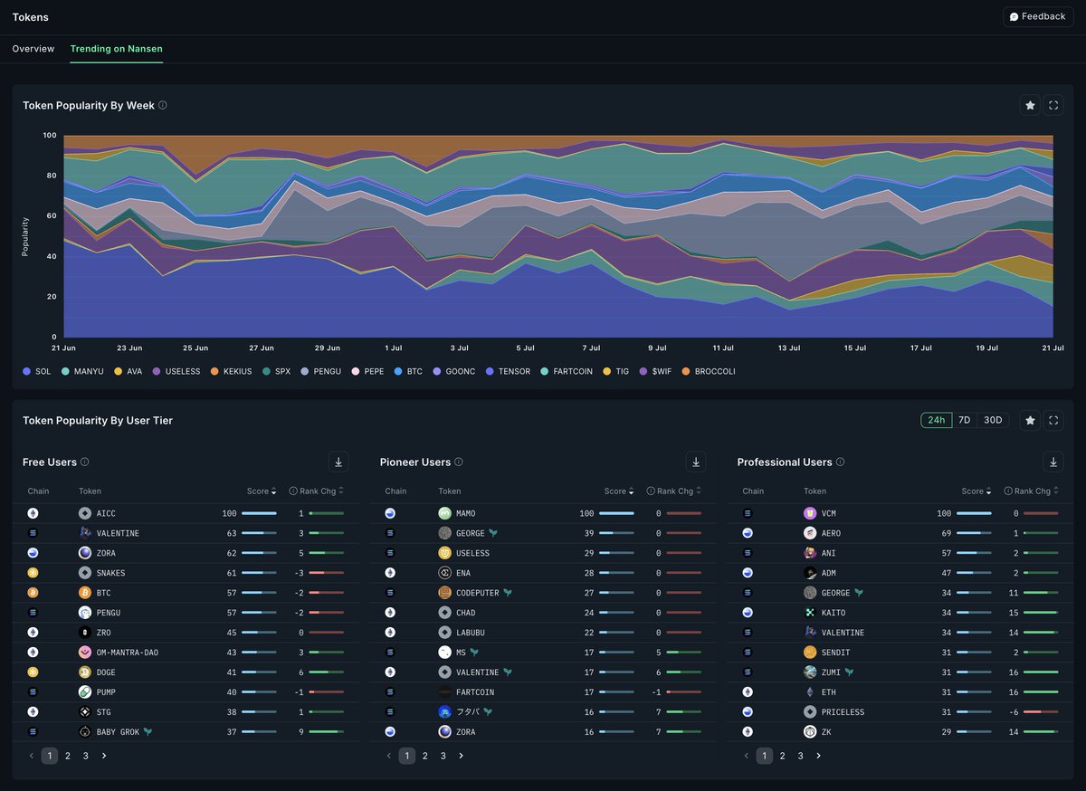Viewport: 1086px width, 791px height.
Task: Open the Trending on Nansen tab
Action: [117, 49]
